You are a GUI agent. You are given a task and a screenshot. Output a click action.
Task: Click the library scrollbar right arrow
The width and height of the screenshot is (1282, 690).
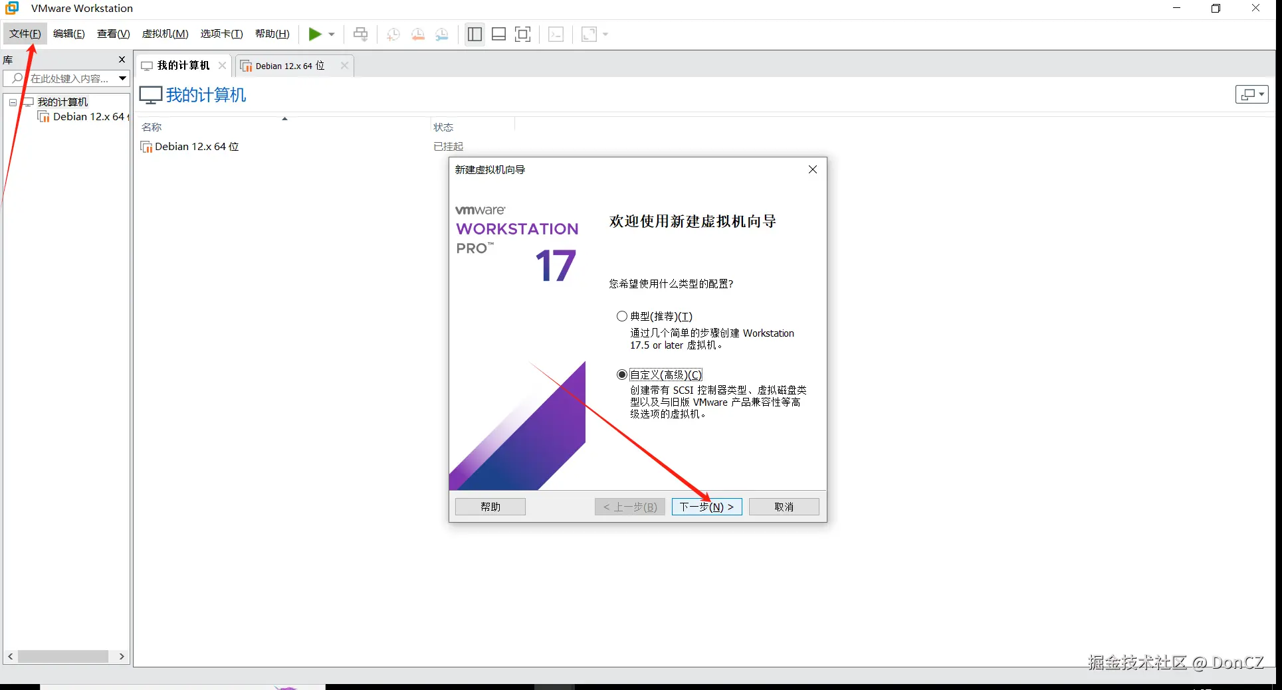pos(122,656)
